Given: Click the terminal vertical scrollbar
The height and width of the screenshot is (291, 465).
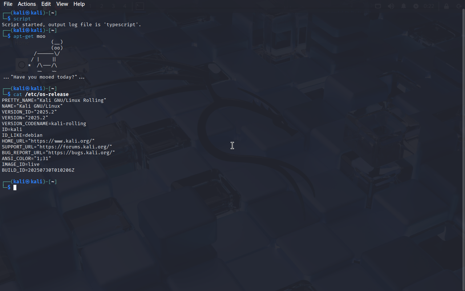Looking at the screenshot, I should [463, 149].
